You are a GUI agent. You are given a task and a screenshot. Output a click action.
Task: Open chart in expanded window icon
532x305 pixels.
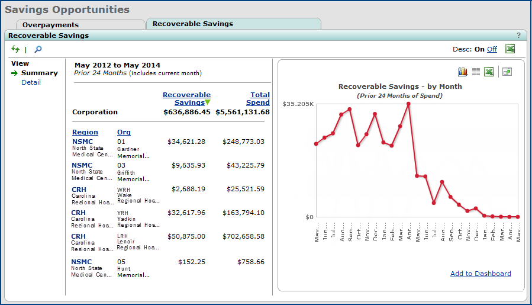pyautogui.click(x=507, y=72)
